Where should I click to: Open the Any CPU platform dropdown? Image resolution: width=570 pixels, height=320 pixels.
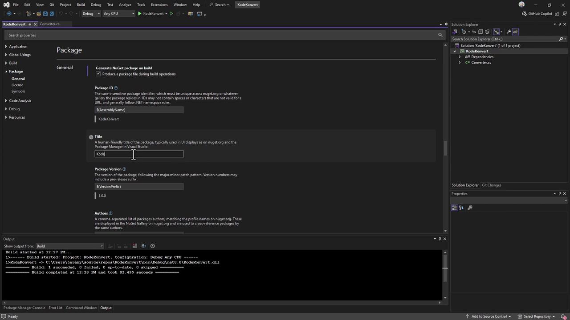click(118, 14)
